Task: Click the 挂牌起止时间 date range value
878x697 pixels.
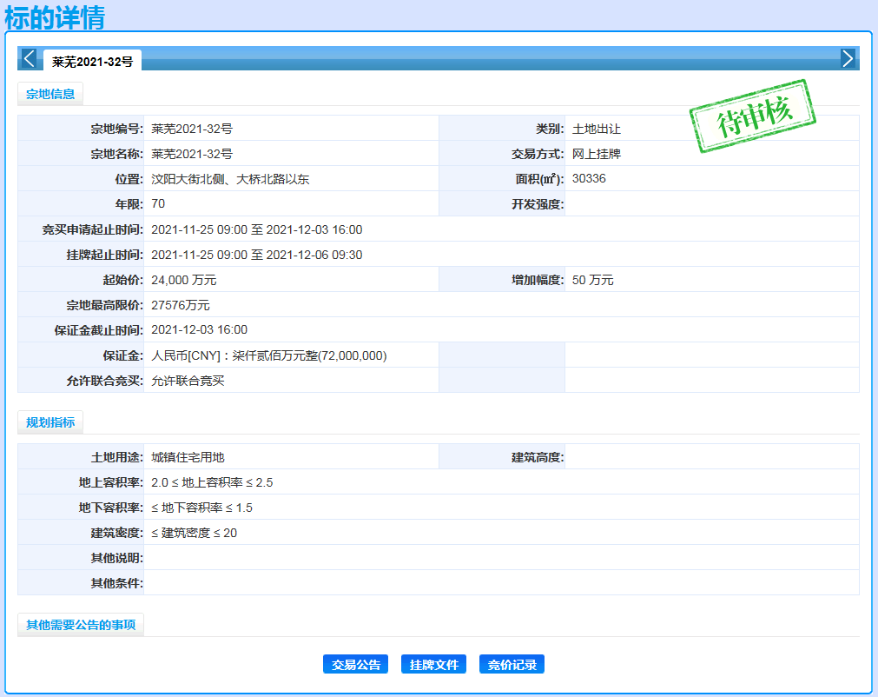Action: point(256,255)
